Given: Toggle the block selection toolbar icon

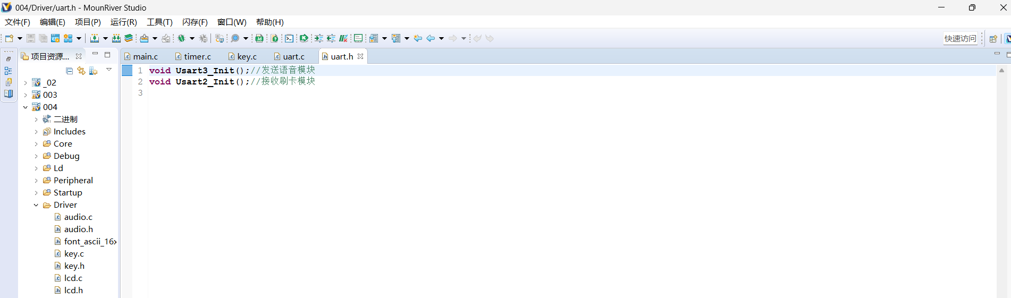Looking at the screenshot, I should tap(358, 38).
